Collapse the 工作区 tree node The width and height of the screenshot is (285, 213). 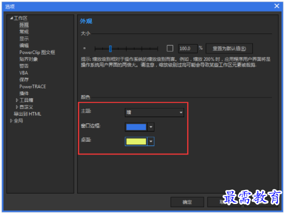11,18
